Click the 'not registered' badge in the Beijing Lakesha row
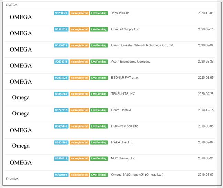 pos(79,46)
